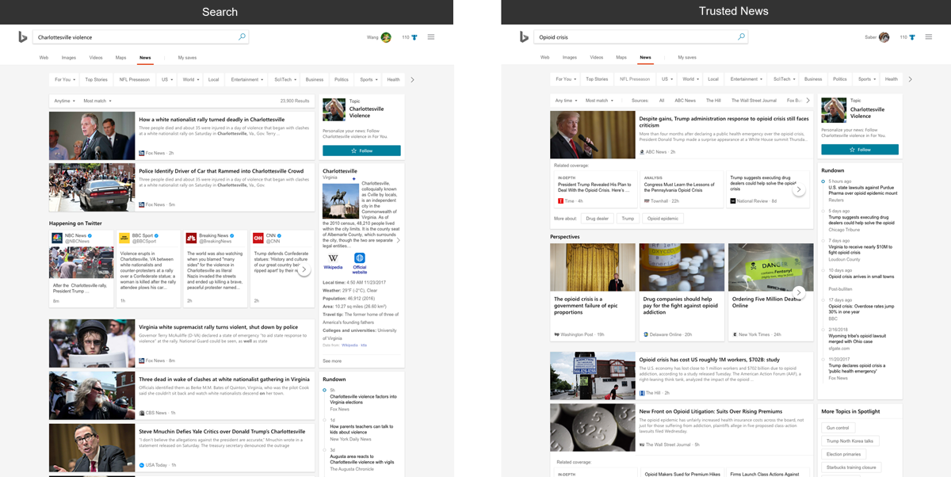Click the Drug dealer tag
Screen dimensions: 951x477
(597, 218)
